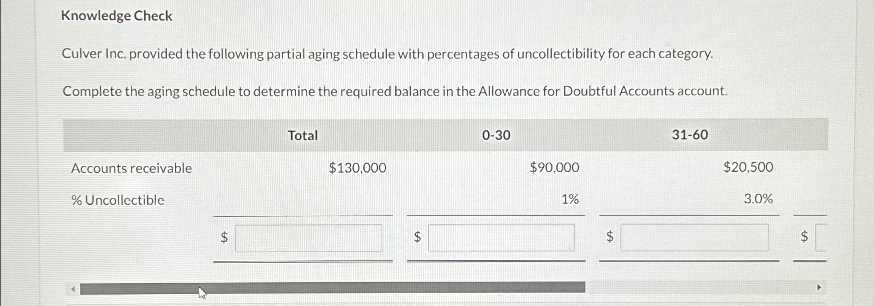Click the 0-30 column amount input box
This screenshot has width=874, height=306.
501,238
